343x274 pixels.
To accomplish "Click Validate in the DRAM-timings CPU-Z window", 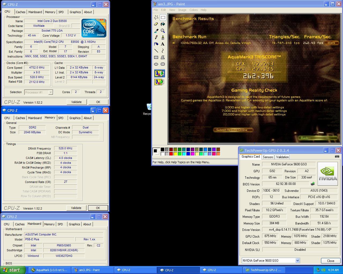I will (x=76, y=208).
